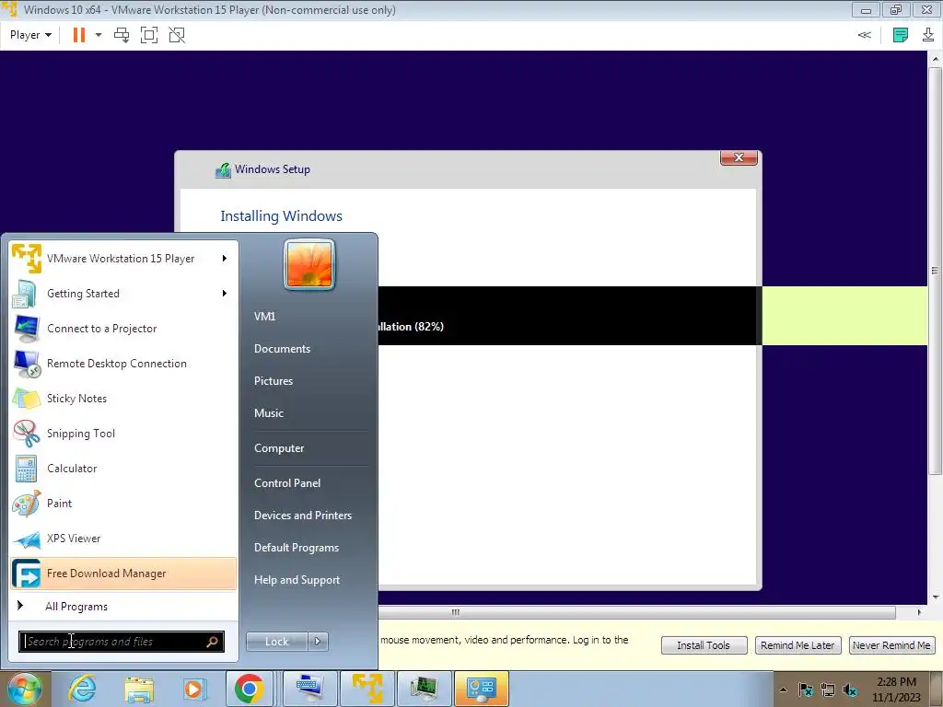
Task: Enter full screen mode via the toolbar icon
Action: pyautogui.click(x=148, y=35)
